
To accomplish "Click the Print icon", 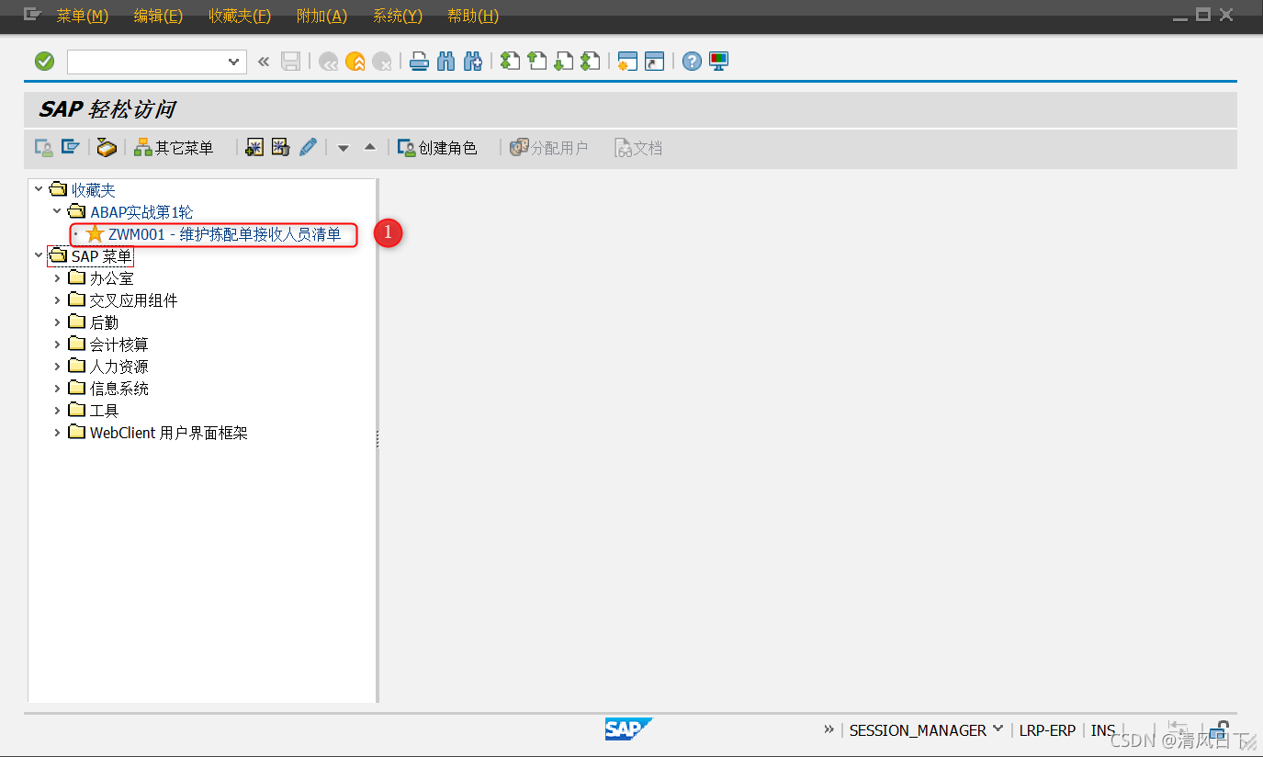I will tap(419, 62).
